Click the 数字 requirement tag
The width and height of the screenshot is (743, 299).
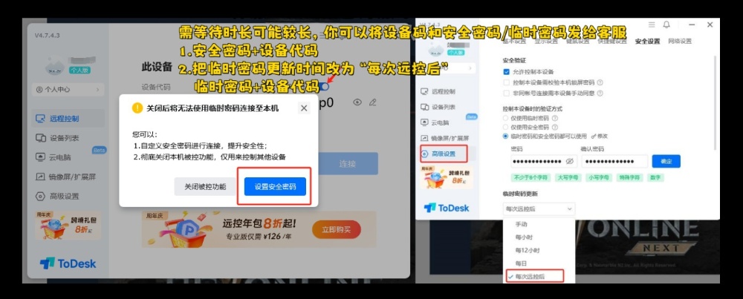[x=656, y=178]
